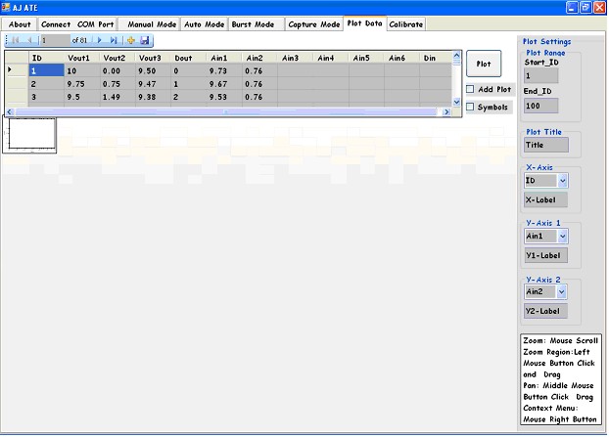Click the Ain3 column header
609x437 pixels.
click(x=296, y=58)
